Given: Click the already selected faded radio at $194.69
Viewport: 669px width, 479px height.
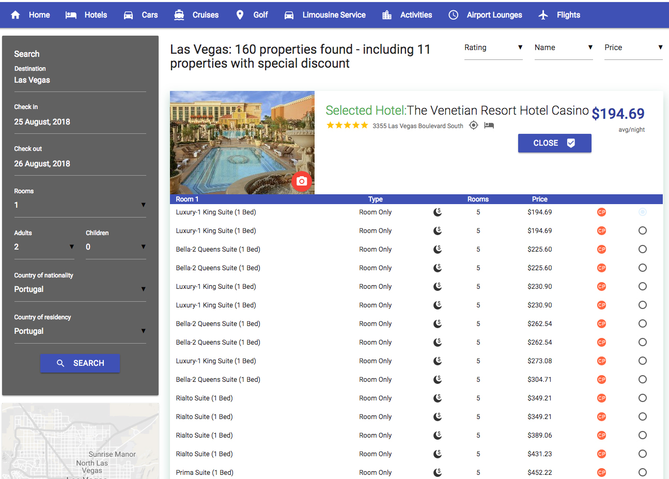Looking at the screenshot, I should point(643,212).
